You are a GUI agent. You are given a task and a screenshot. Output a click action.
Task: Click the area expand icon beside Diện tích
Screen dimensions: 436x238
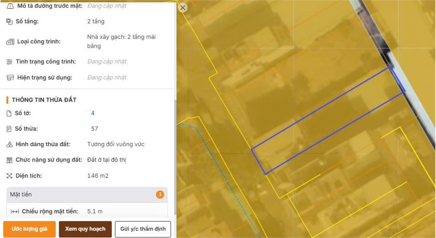click(9, 176)
